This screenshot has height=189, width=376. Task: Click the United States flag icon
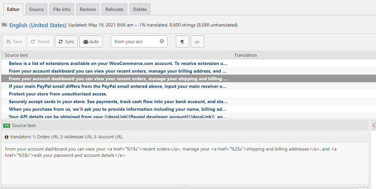click(x=4, y=25)
